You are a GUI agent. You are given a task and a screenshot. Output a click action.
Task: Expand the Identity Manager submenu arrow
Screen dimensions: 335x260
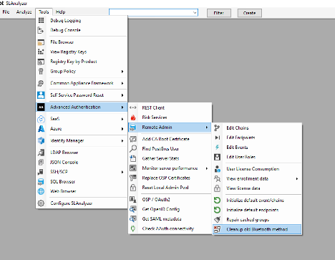122,141
